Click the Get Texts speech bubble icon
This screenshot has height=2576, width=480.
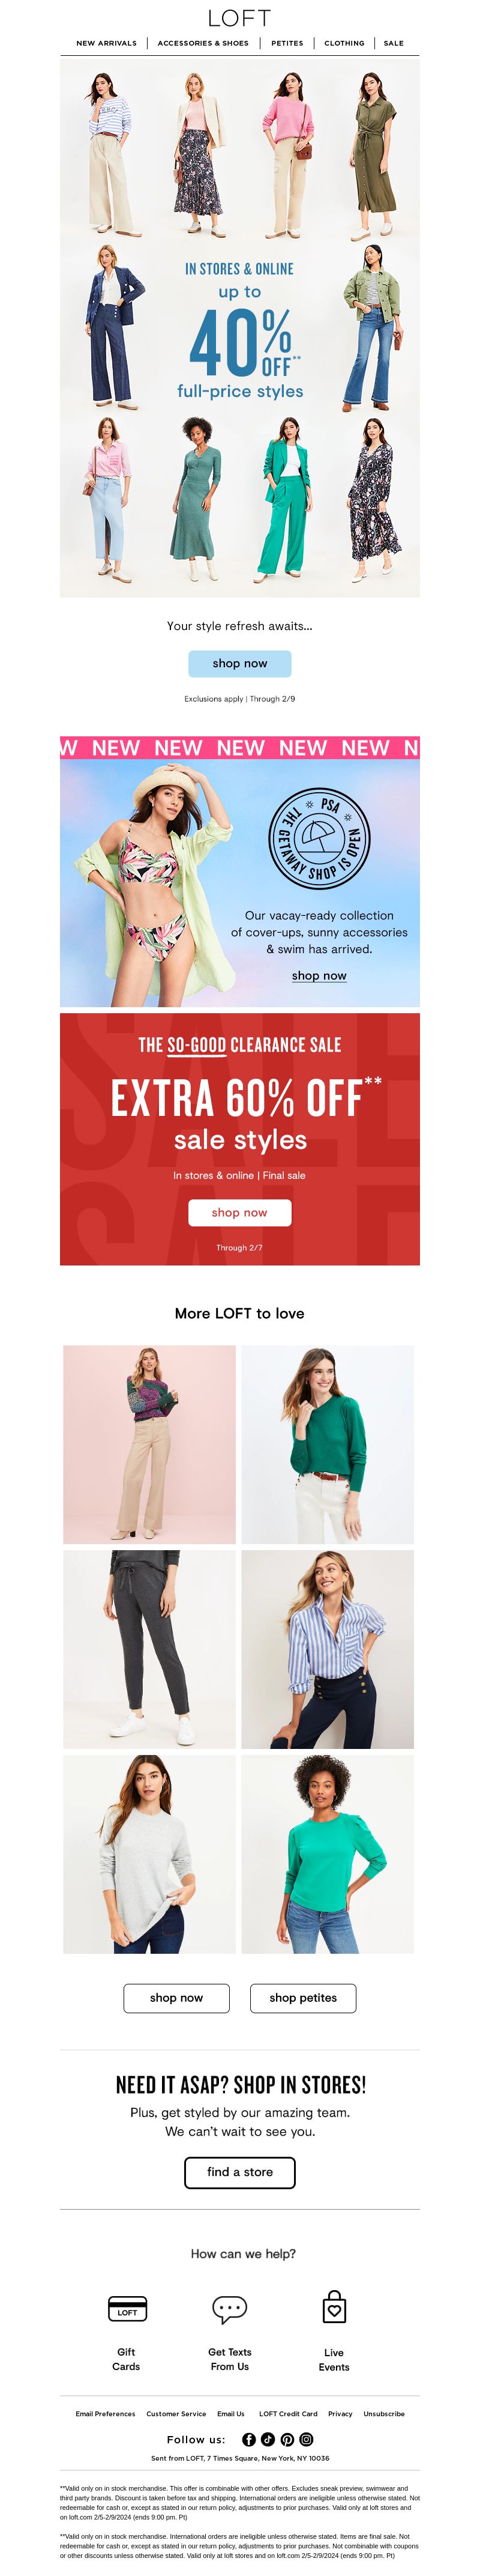pyautogui.click(x=230, y=2308)
